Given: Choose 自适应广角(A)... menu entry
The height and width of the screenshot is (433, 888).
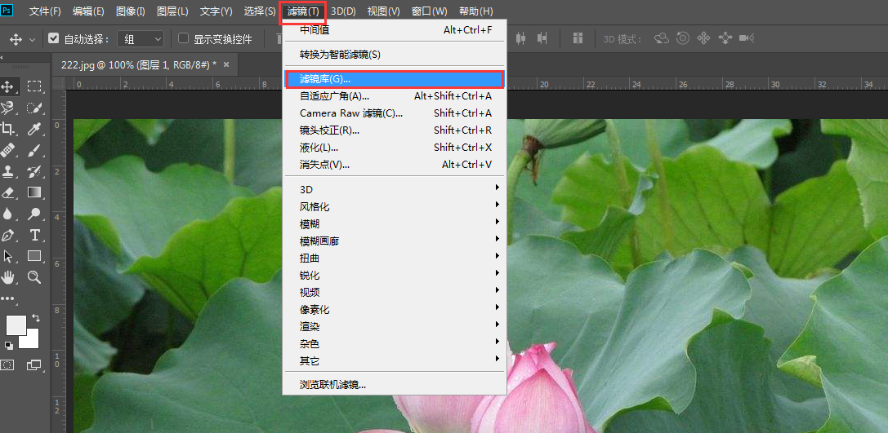Looking at the screenshot, I should [x=394, y=96].
